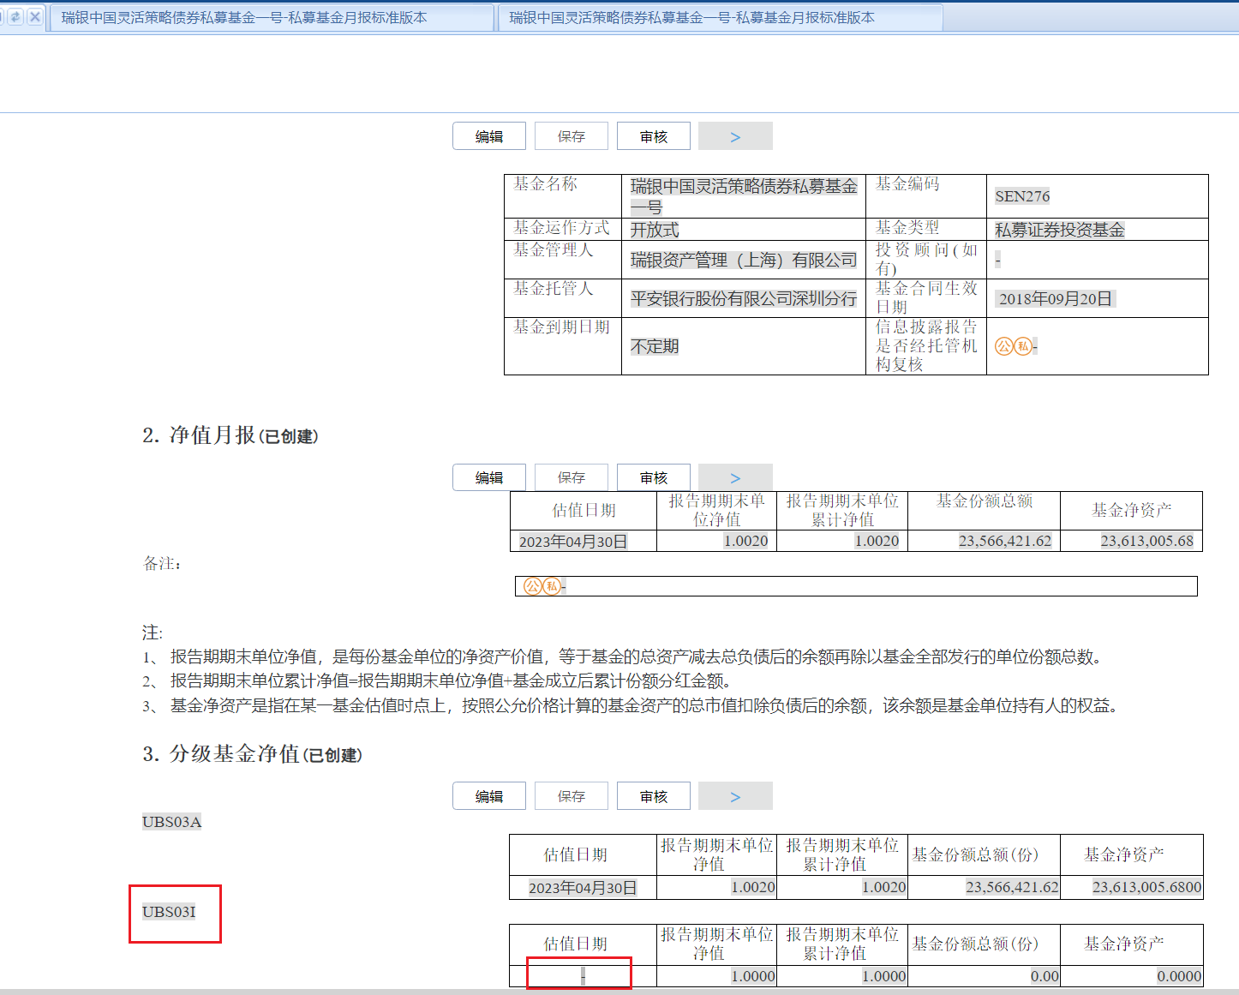Click 保存 in the 分级基金净值 section
This screenshot has width=1239, height=995.
[572, 796]
